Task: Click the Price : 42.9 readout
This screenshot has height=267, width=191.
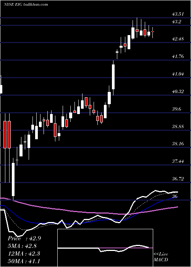Action: click(24, 238)
